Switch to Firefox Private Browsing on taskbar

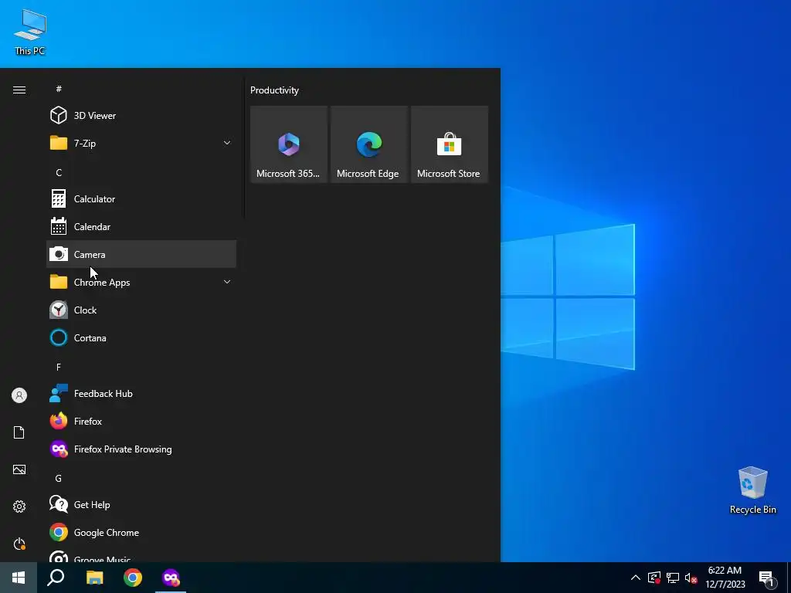point(171,578)
